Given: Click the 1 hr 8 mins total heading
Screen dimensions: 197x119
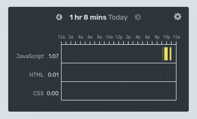Looking at the screenshot, I should 88,17.
